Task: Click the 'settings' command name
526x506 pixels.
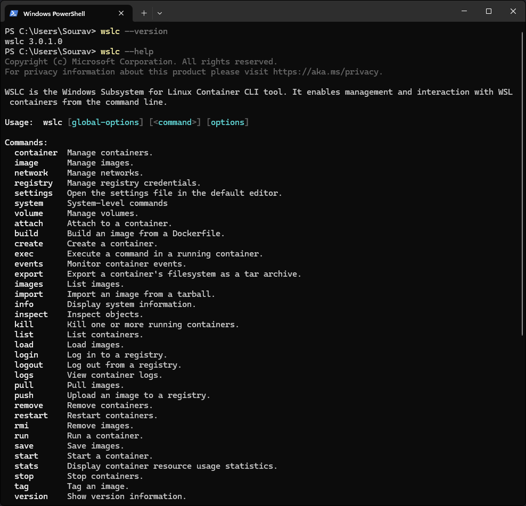Action: [x=34, y=193]
